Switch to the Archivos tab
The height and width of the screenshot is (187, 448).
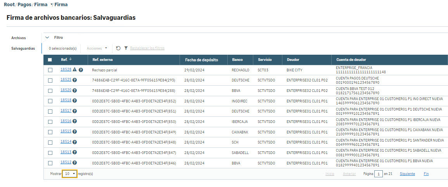pyautogui.click(x=19, y=38)
